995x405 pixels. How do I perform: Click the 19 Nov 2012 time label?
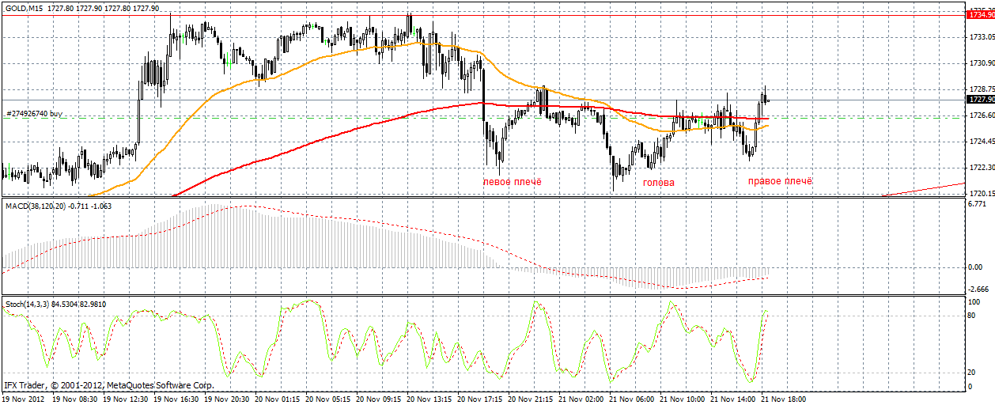pyautogui.click(x=25, y=399)
